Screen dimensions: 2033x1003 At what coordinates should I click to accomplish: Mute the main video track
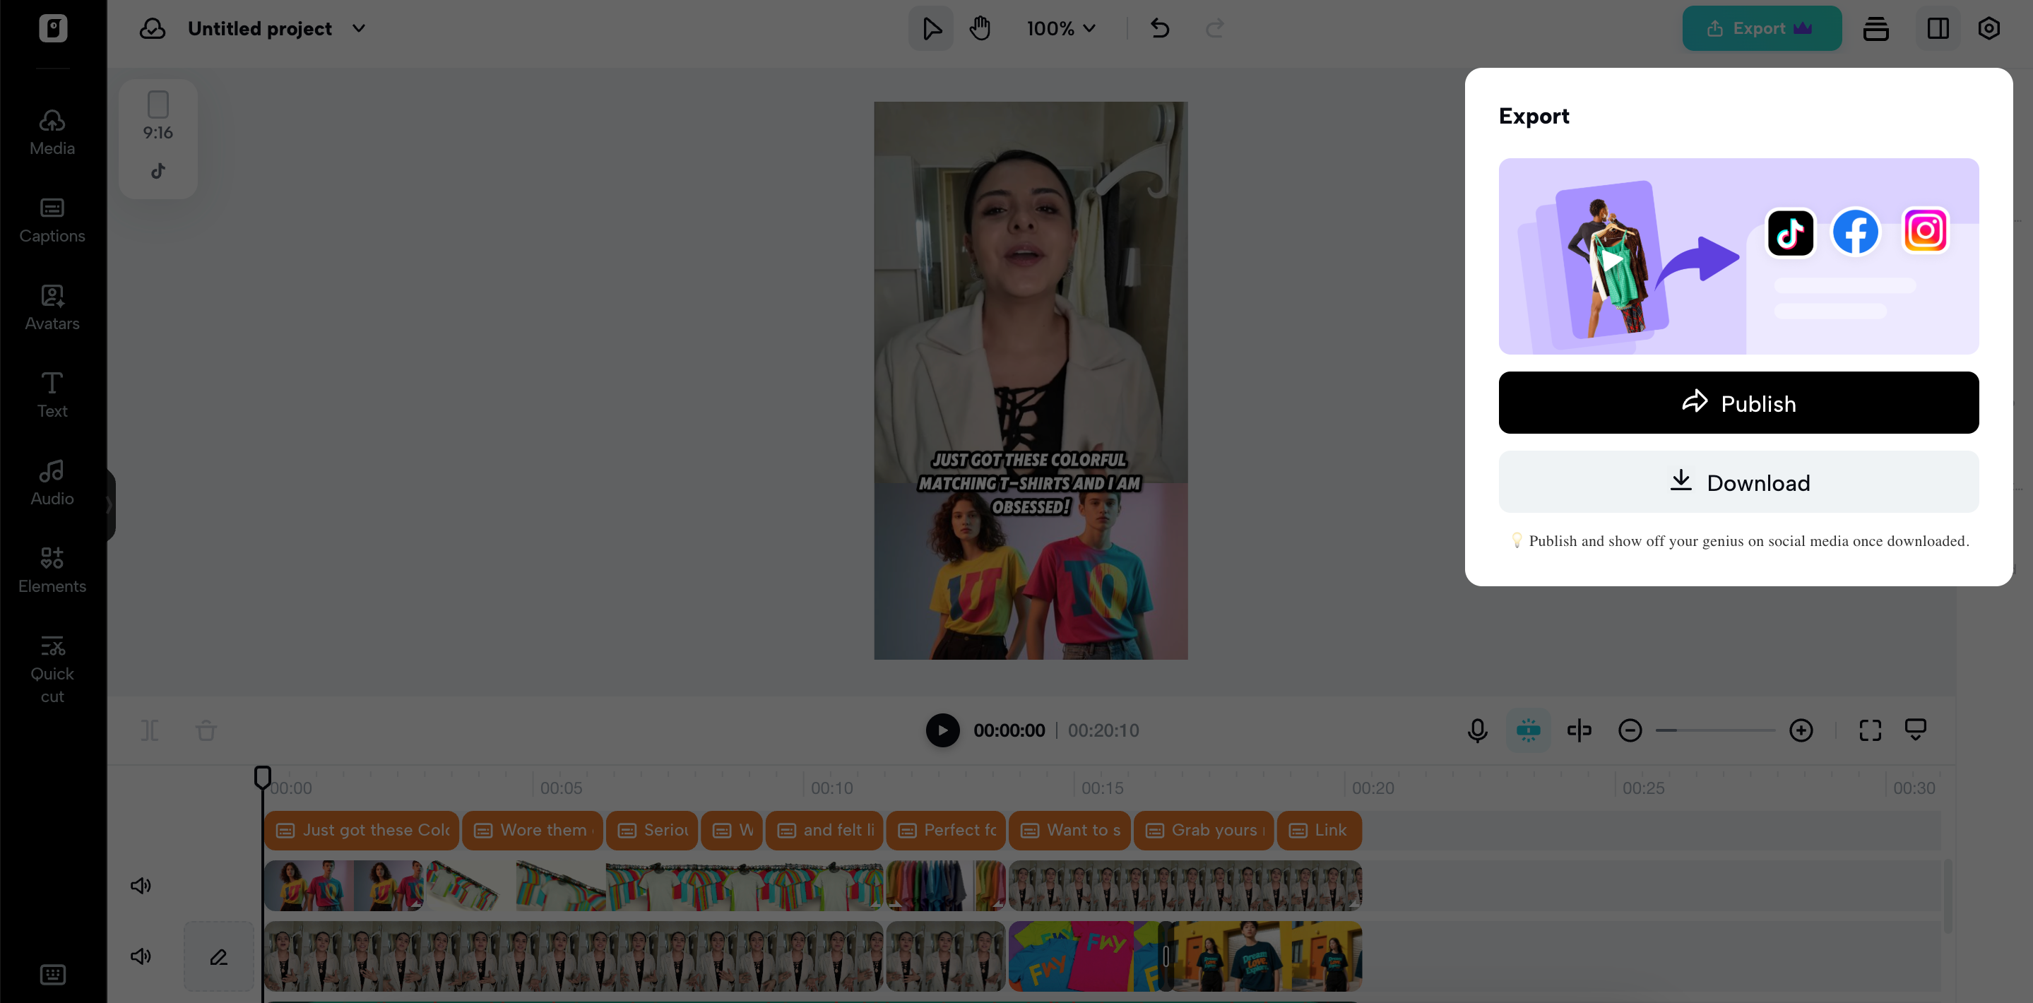[141, 956]
